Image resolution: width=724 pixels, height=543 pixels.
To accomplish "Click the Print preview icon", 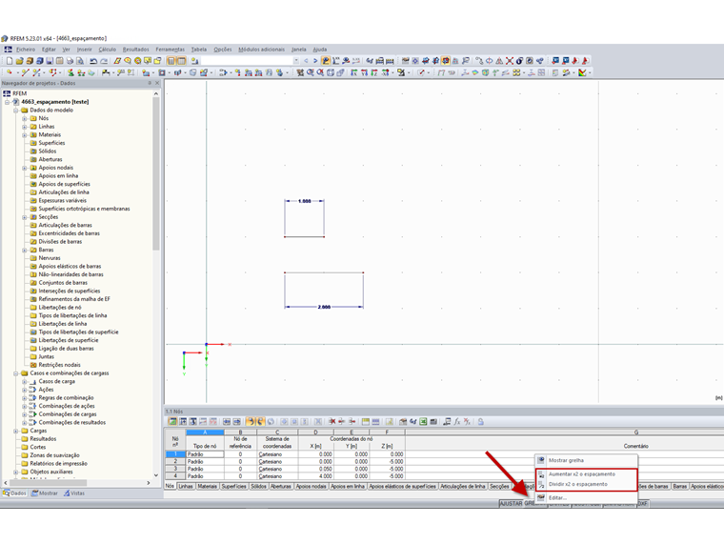I will pyautogui.click(x=80, y=61).
